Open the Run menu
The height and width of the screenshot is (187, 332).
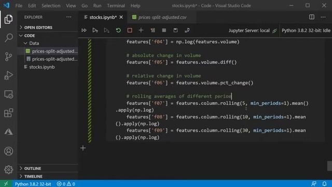tap(97, 6)
